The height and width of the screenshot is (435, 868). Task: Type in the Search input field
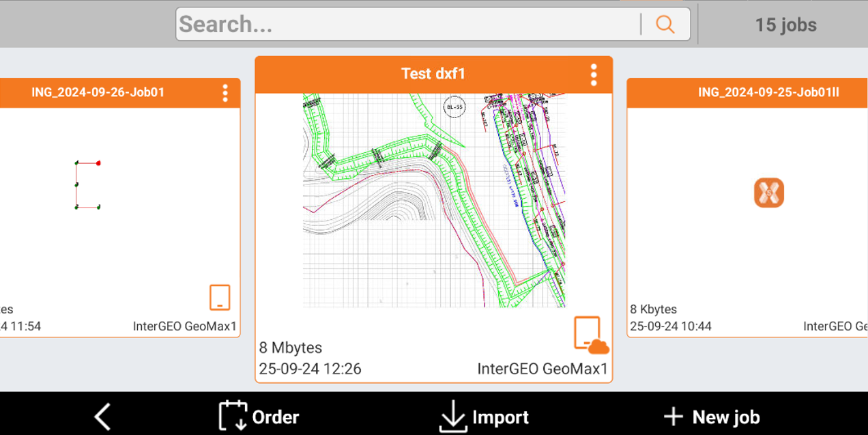[x=407, y=25]
